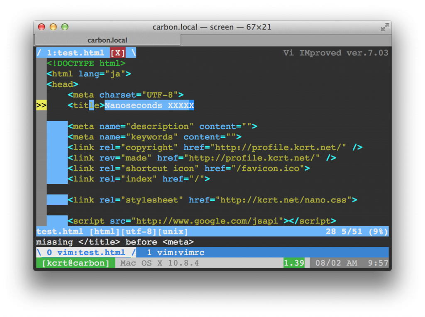Click the meta charset="UTF-8" line

(126, 95)
